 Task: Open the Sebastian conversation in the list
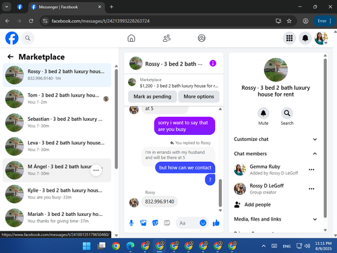57,123
